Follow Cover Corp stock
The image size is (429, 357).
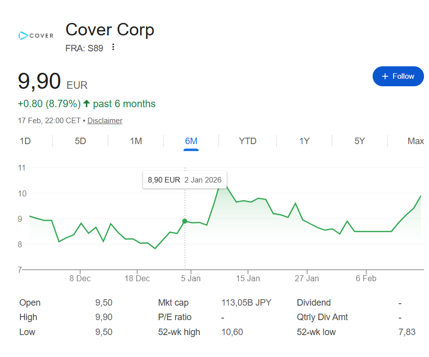click(398, 76)
